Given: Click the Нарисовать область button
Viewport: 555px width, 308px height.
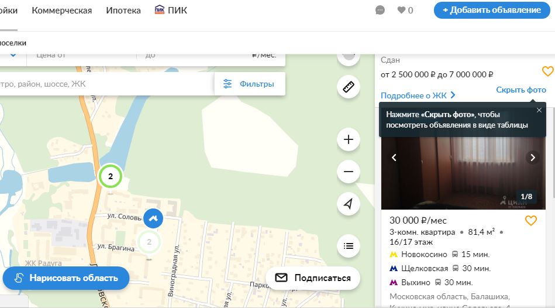Looking at the screenshot, I should (66, 278).
